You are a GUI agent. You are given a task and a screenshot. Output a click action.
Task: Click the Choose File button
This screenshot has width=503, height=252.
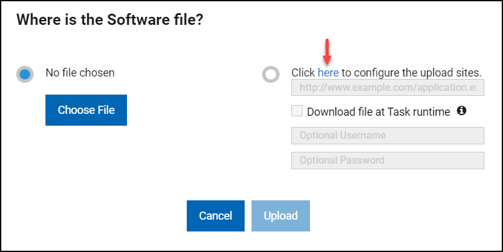point(86,110)
